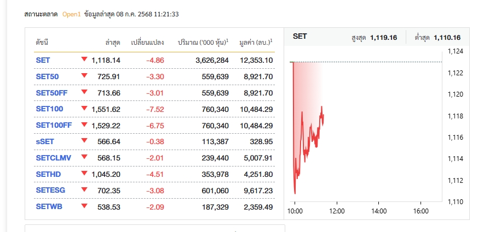
Task: Click the red down arrow beside SETCLMV
Action: tap(84, 157)
